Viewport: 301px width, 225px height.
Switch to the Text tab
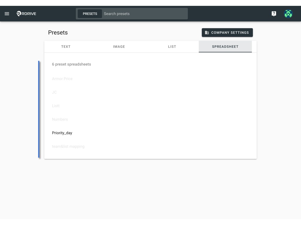pos(66,47)
